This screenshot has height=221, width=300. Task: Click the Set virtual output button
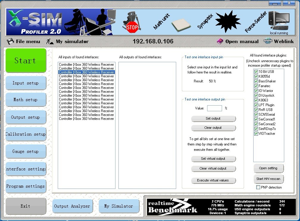coord(213,159)
